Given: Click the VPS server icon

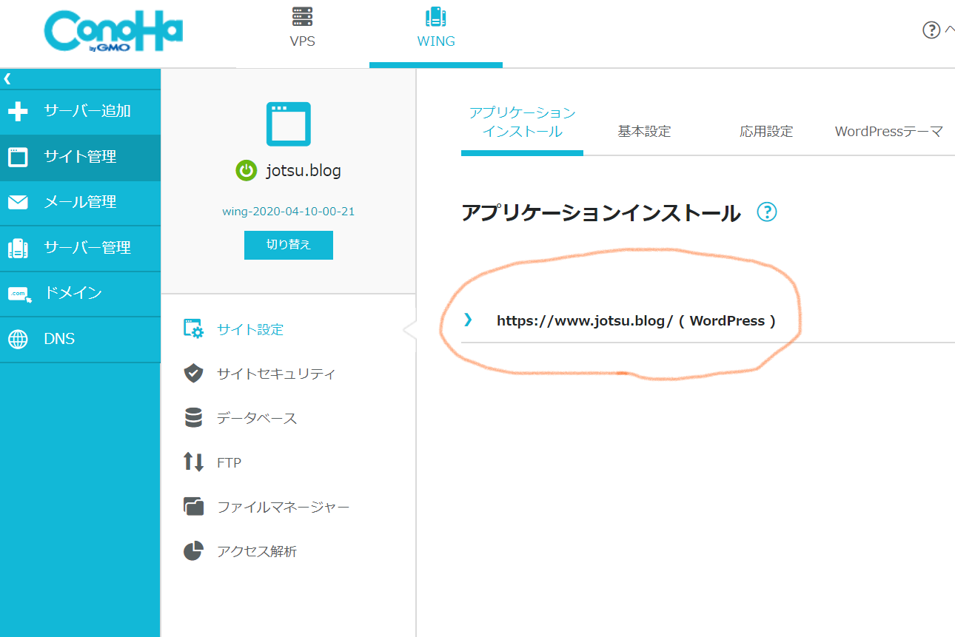Looking at the screenshot, I should click(x=302, y=16).
